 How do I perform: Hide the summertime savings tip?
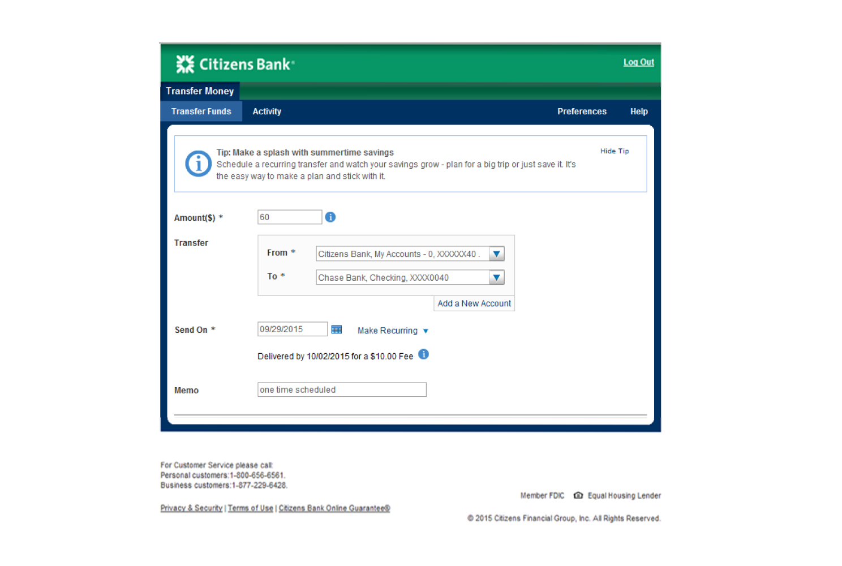tap(615, 151)
